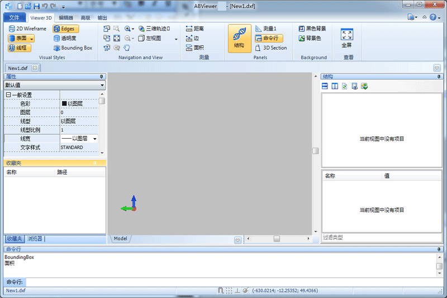Expand the views gallery dropdown arrow
Image resolution: width=447 pixels, height=298 pixels.
tap(176, 39)
